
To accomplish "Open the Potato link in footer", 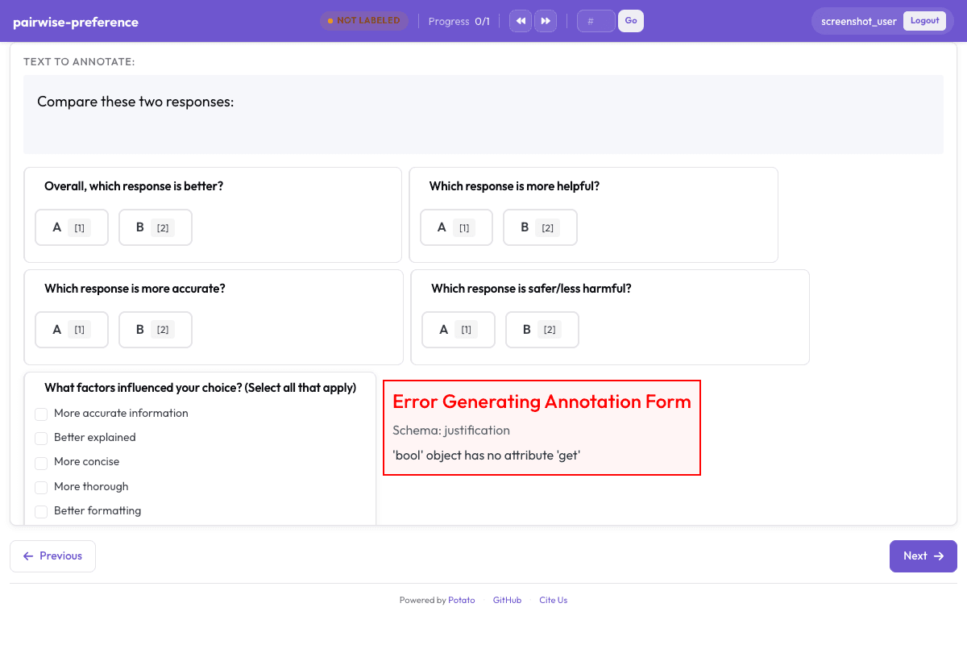I will pos(462,600).
